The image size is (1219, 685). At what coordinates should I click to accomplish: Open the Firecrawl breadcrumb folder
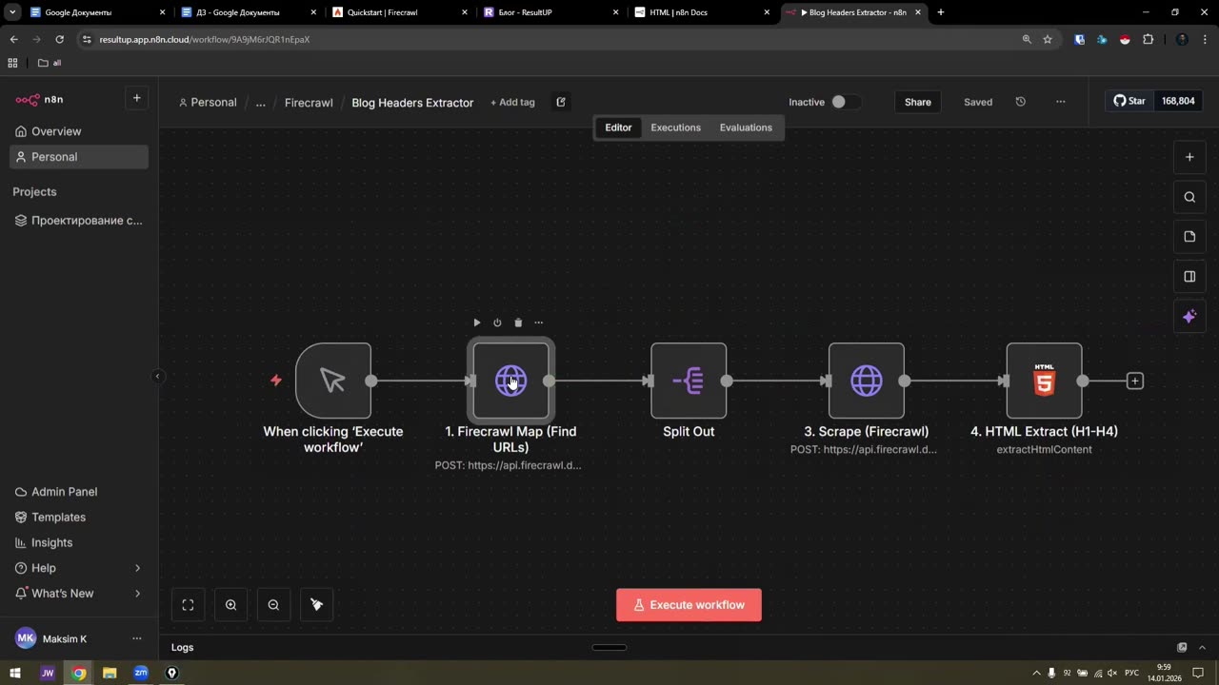309,103
